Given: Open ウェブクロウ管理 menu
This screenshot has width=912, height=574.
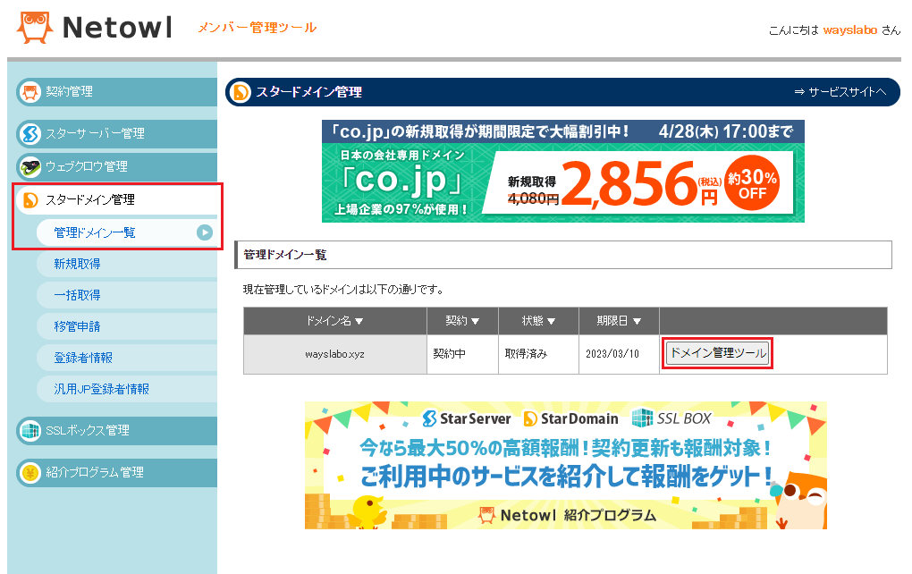Looking at the screenshot, I should point(117,167).
